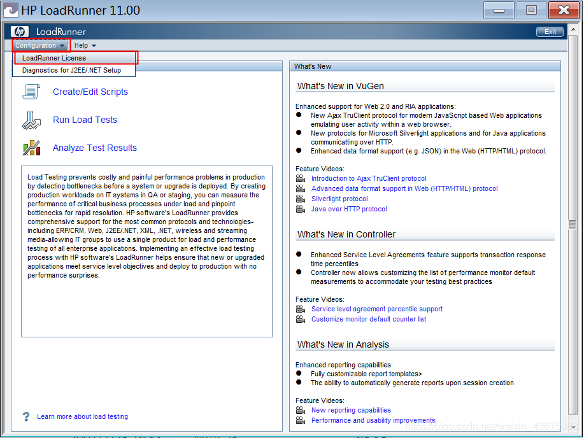Click the Analyze Test Results chart icon

click(x=31, y=148)
